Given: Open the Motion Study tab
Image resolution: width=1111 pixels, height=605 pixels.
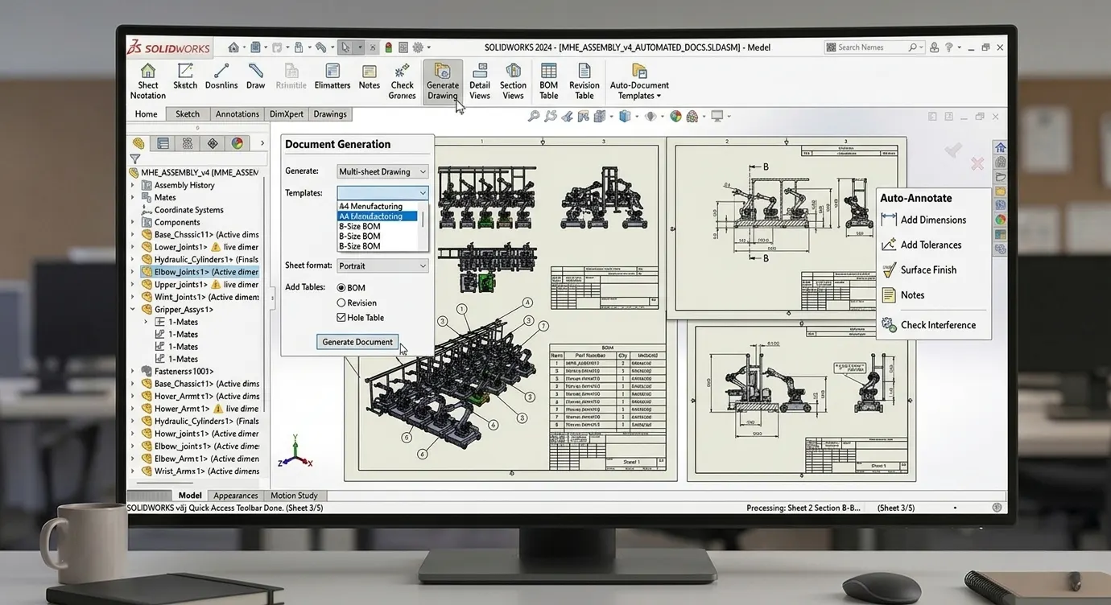Looking at the screenshot, I should coord(294,496).
